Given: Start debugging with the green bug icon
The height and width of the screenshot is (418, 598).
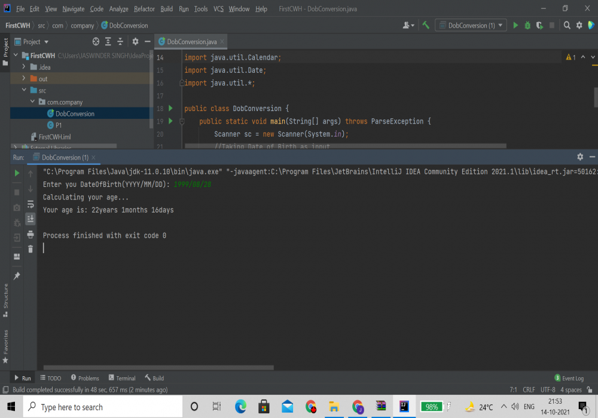Looking at the screenshot, I should [527, 26].
